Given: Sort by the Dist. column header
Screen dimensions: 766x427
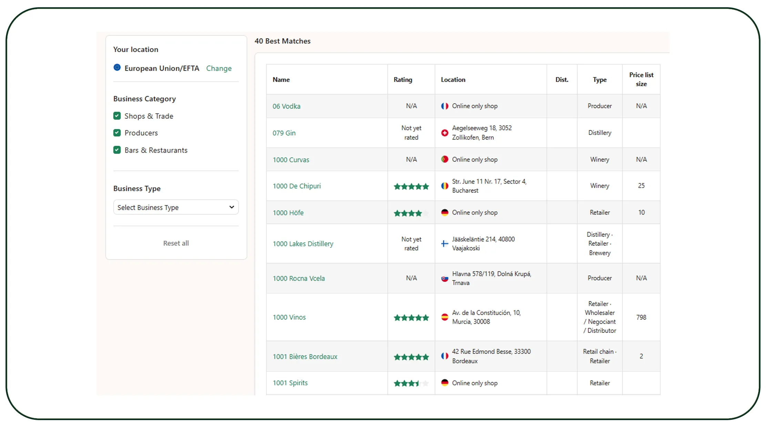Looking at the screenshot, I should [562, 80].
